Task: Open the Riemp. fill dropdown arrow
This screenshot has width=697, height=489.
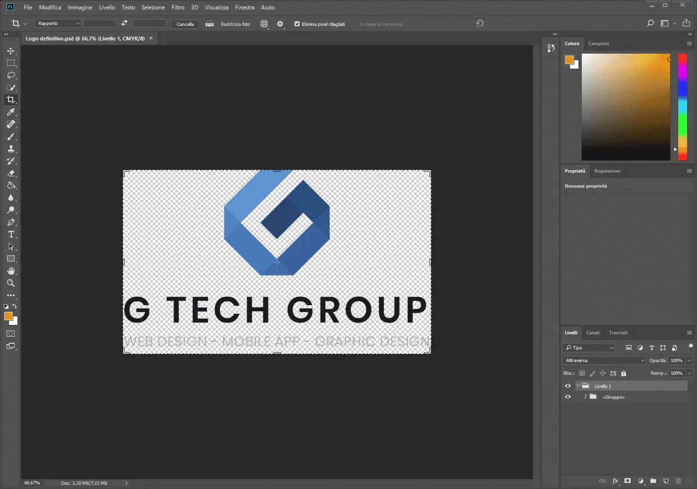Action: [x=689, y=373]
